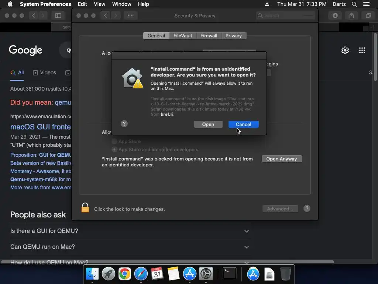Switch to Safari in the Dock
The image size is (378, 284).
(141, 274)
